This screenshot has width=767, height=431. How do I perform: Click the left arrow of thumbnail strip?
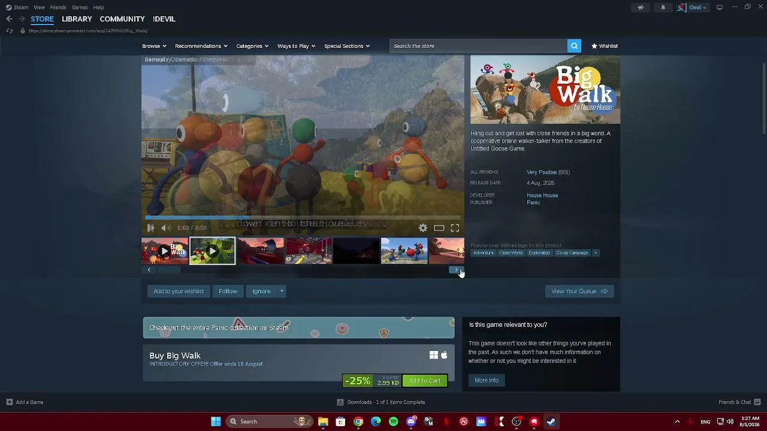point(149,270)
